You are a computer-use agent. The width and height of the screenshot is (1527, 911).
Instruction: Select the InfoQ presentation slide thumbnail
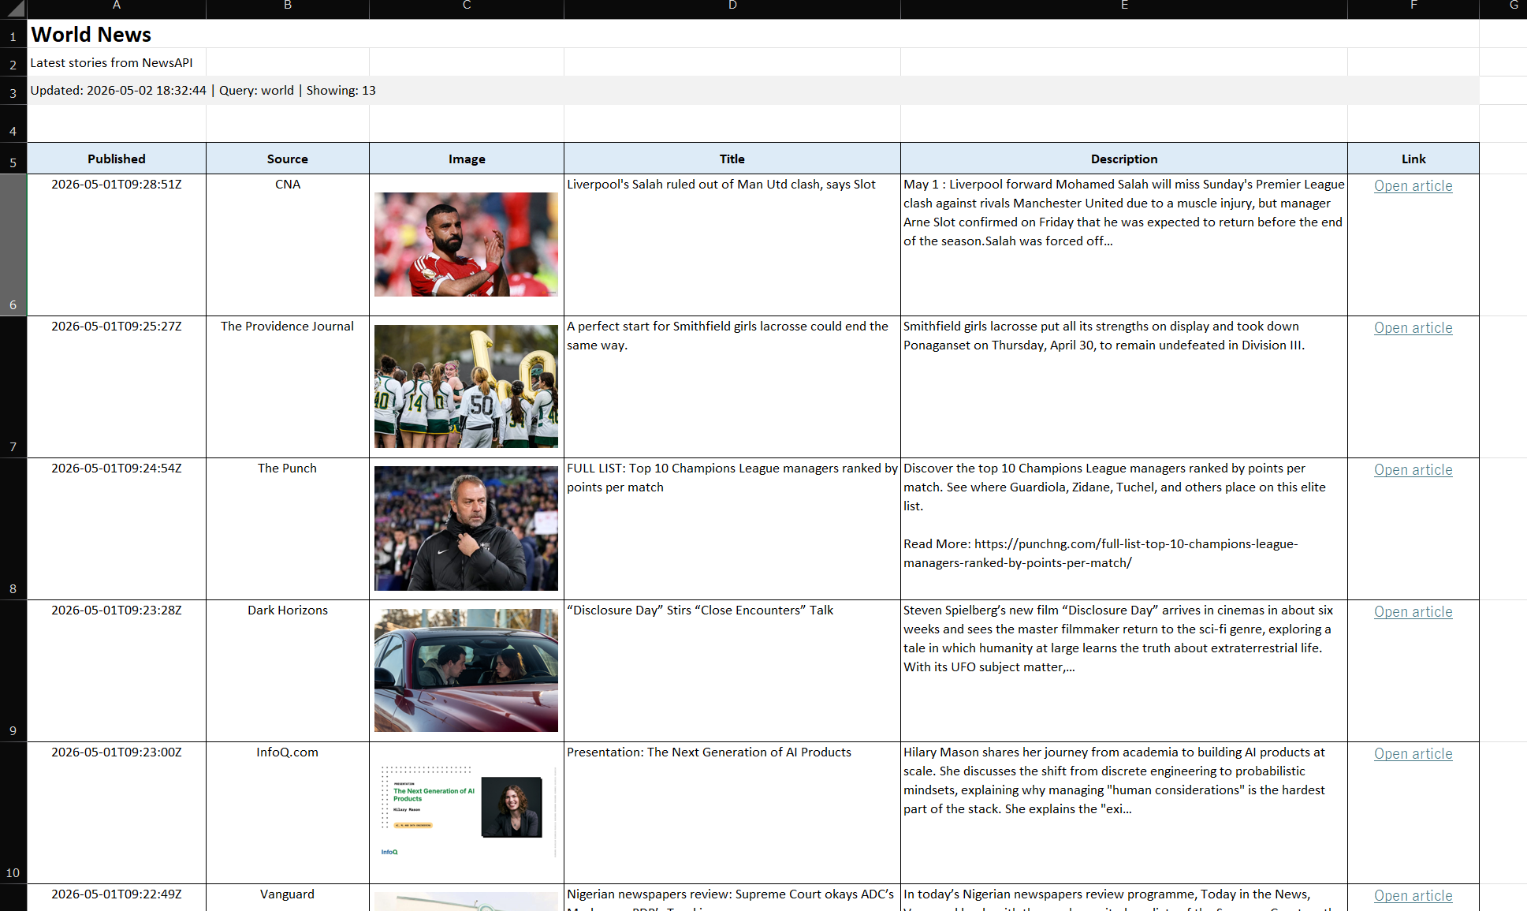pyautogui.click(x=466, y=812)
